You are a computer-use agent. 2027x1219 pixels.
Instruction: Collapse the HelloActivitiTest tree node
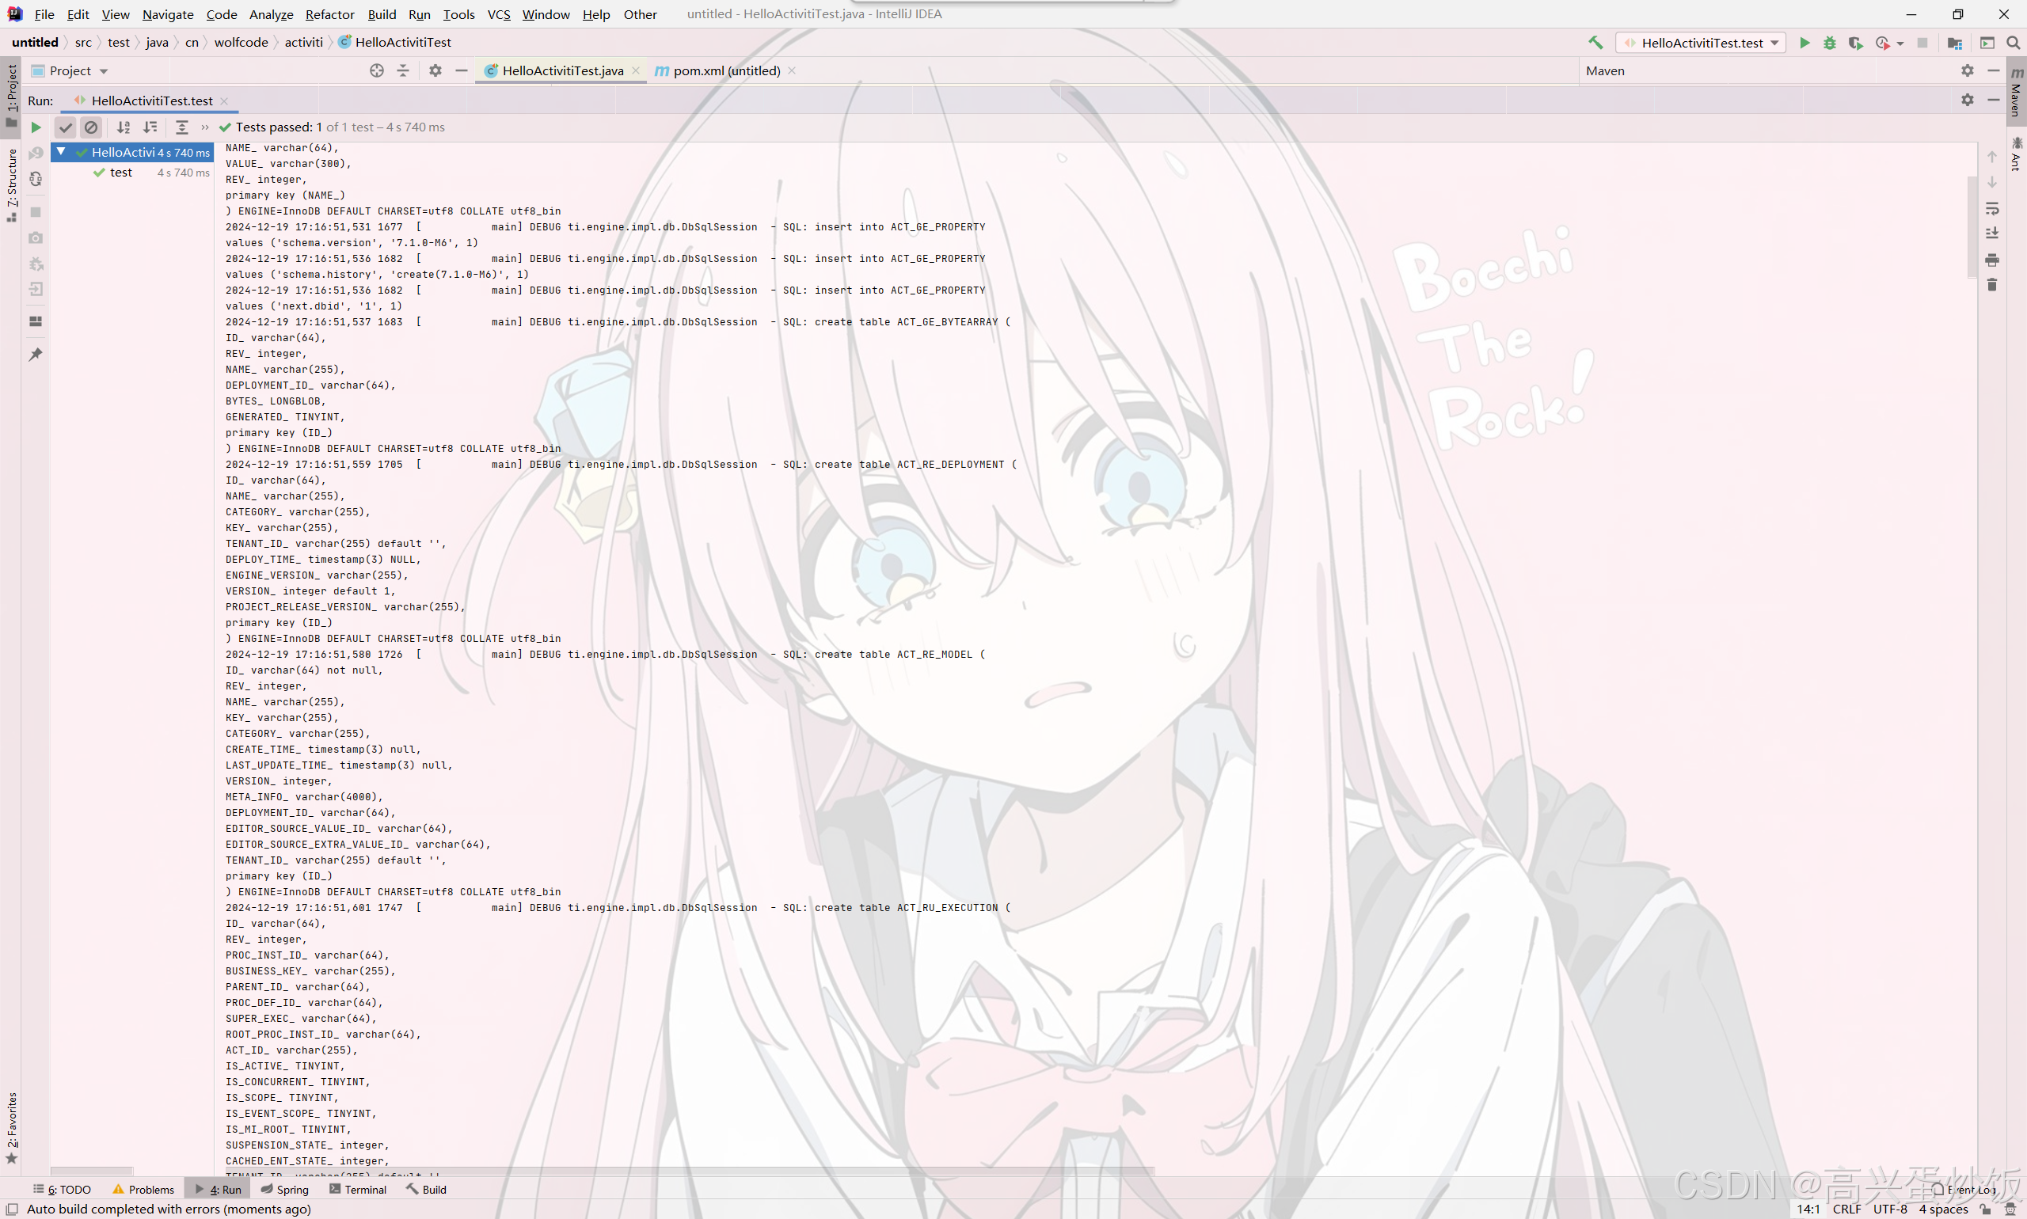coord(61,152)
